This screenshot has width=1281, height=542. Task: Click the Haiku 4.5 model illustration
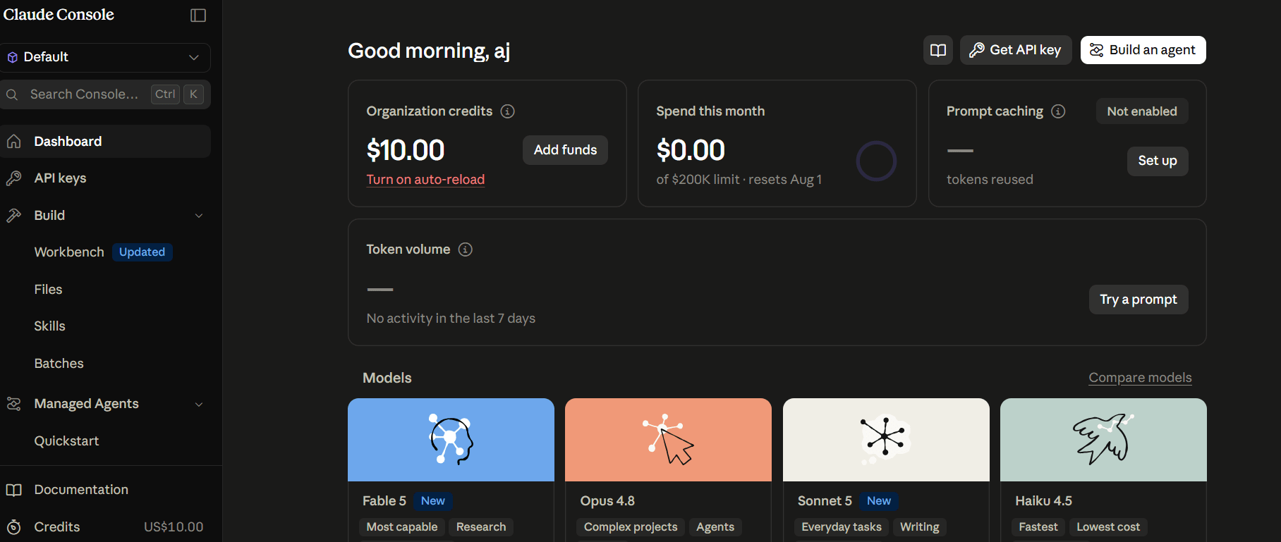click(x=1103, y=440)
